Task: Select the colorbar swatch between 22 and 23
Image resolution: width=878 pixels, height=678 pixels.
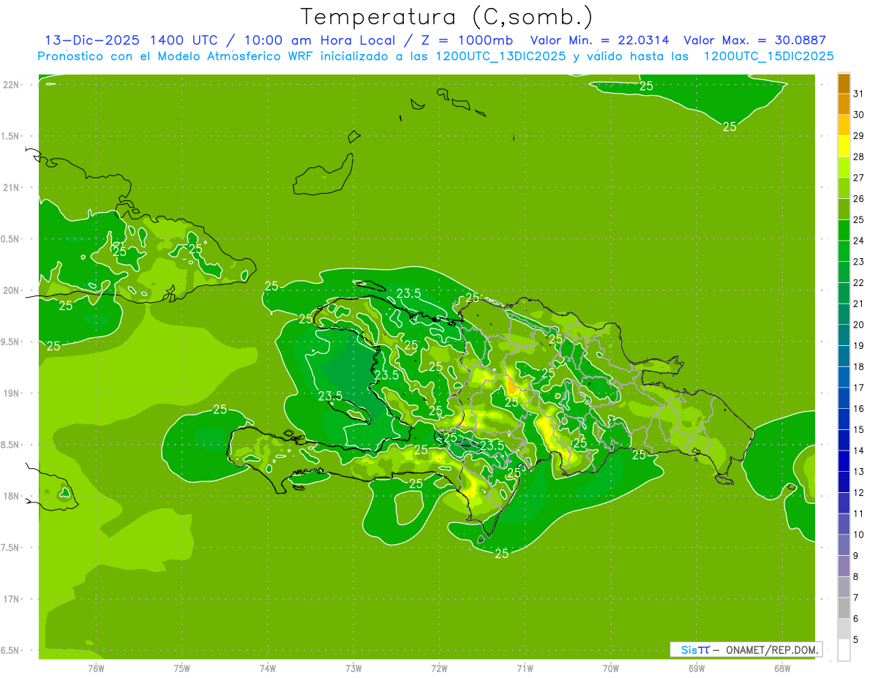Action: (x=844, y=272)
